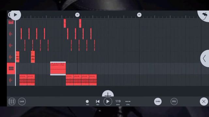Select the last phonk clip on bottom track
This screenshot has width=209, height=117.
pos(93,80)
